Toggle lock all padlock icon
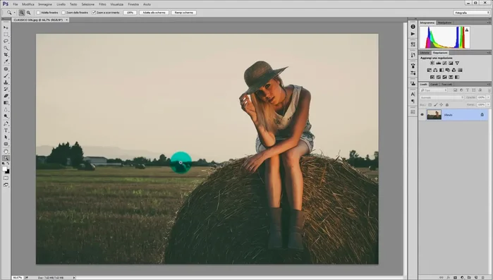493x280 pixels. 446,104
